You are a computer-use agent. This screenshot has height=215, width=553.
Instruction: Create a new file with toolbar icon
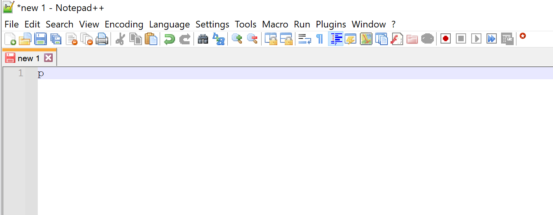(x=10, y=39)
